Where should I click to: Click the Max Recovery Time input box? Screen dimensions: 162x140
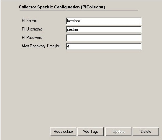pos(104,46)
